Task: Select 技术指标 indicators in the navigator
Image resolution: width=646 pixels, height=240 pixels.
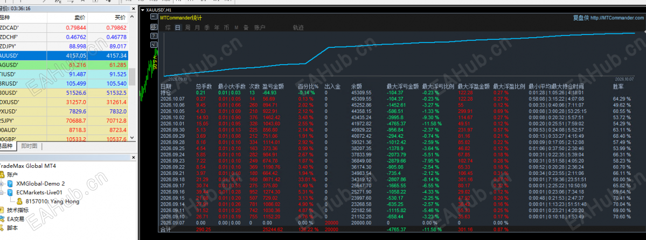Action: (18, 210)
